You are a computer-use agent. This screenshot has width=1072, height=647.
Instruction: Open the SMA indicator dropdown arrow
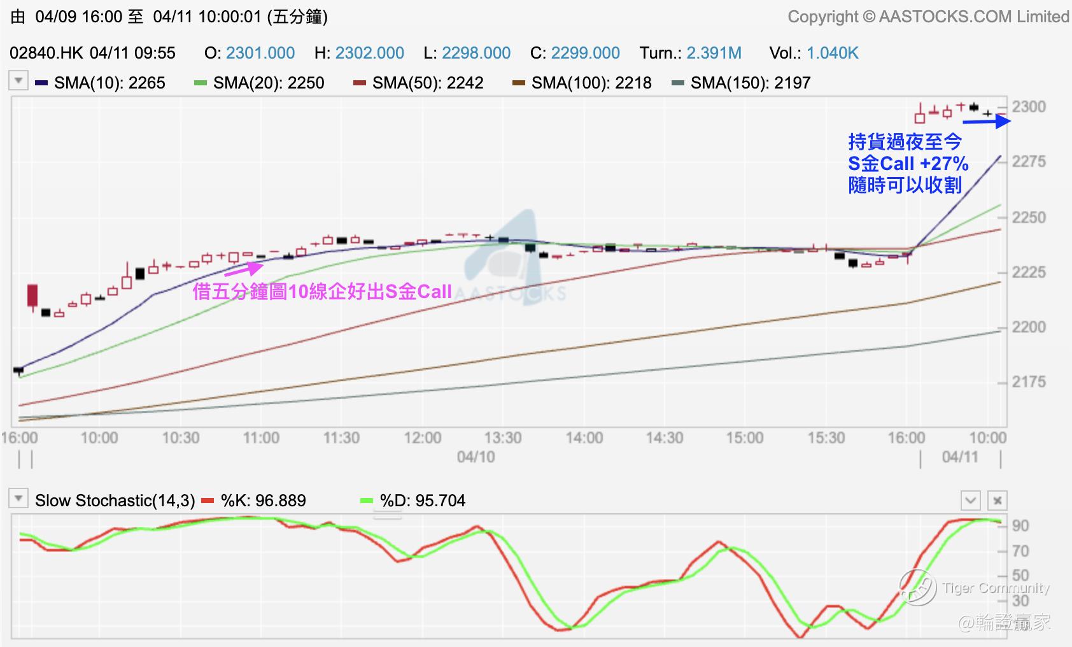[x=18, y=81]
